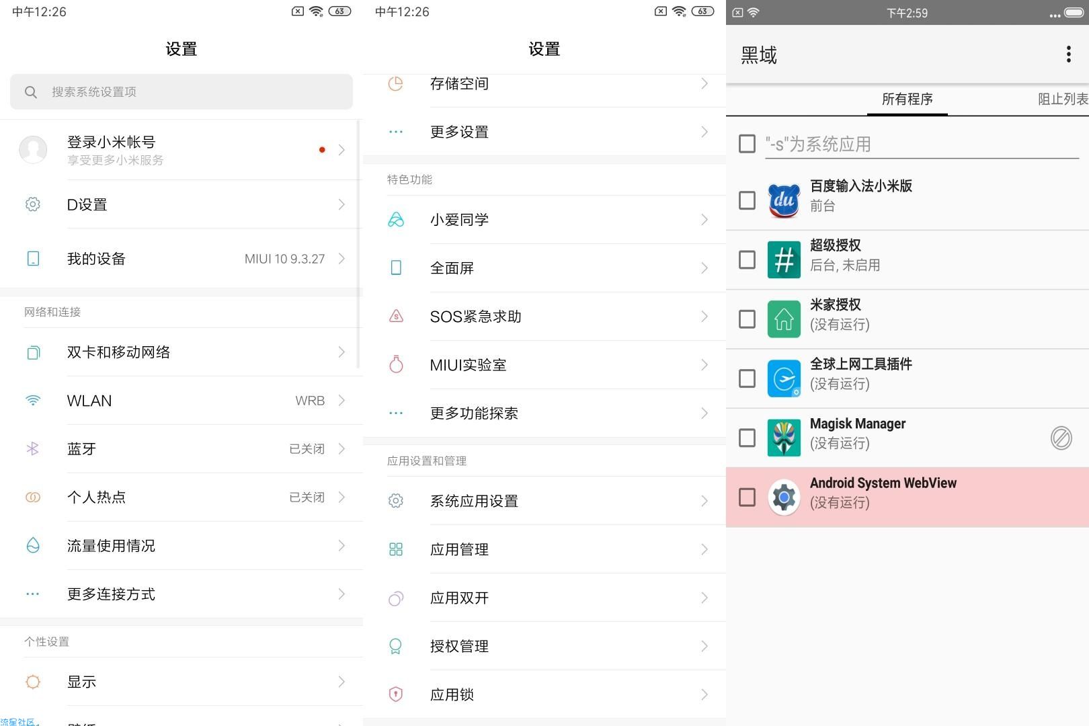Tick the checkbox for Magisk Manager

(x=747, y=438)
